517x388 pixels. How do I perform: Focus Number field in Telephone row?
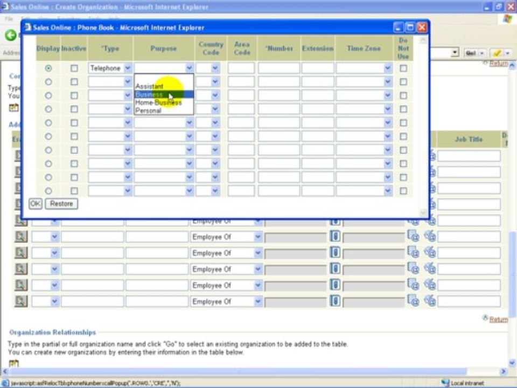278,68
